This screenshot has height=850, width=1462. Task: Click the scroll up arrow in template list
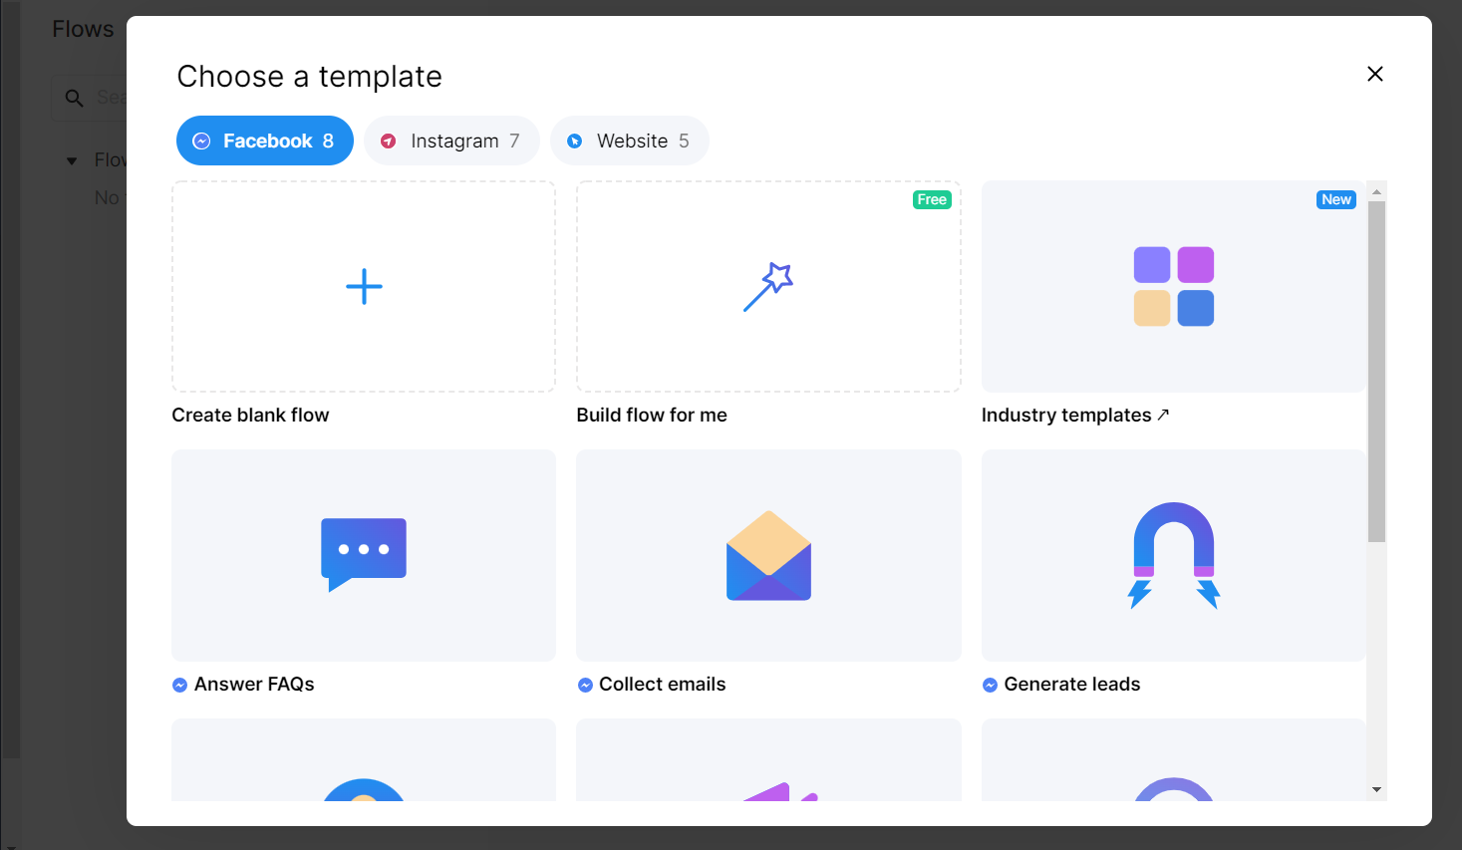point(1376,191)
